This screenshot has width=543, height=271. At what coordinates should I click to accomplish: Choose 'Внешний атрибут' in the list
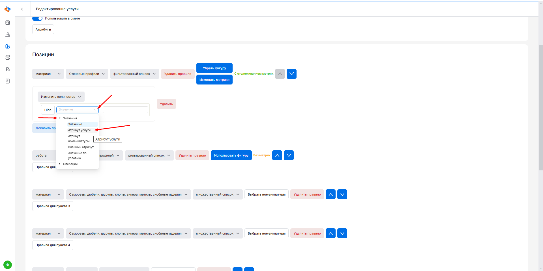(81, 147)
